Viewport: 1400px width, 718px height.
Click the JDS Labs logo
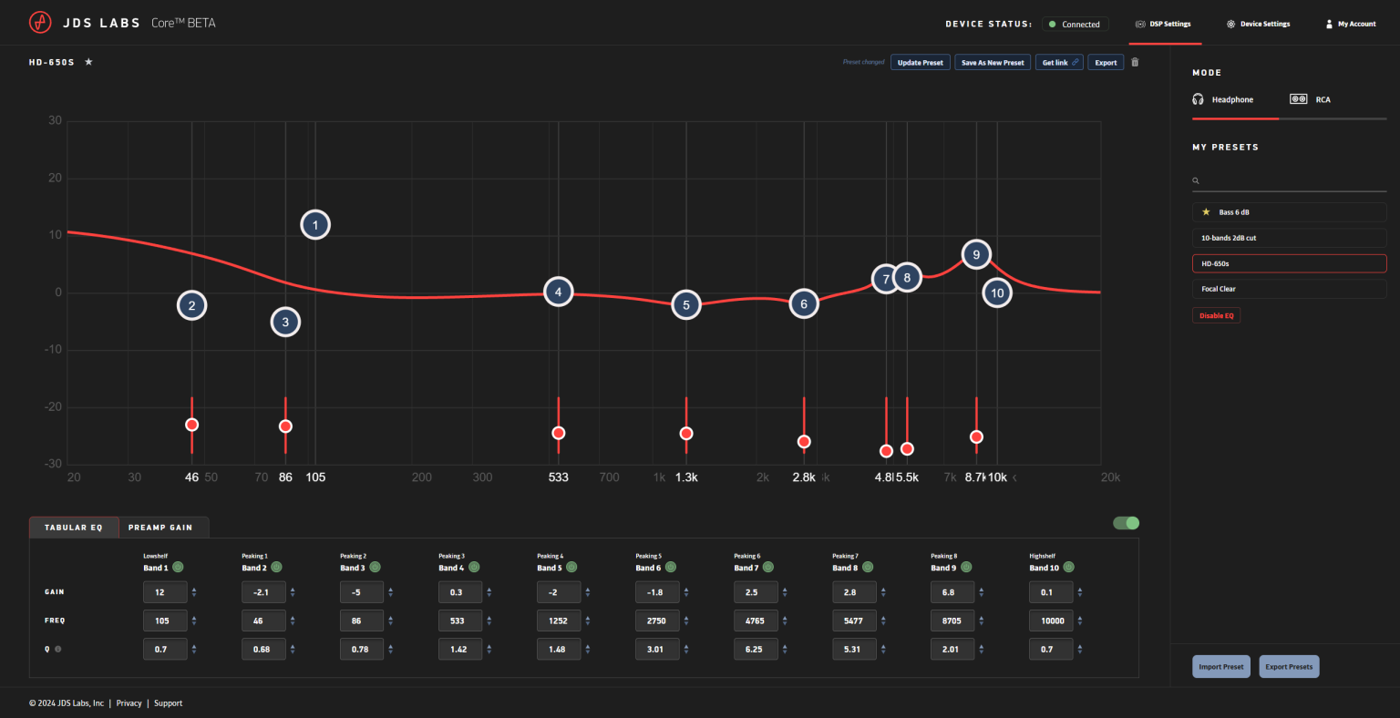pyautogui.click(x=38, y=22)
